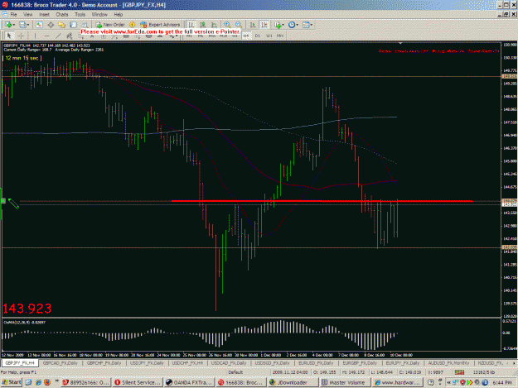Click the Start button
The width and height of the screenshot is (518, 388).
[12, 382]
